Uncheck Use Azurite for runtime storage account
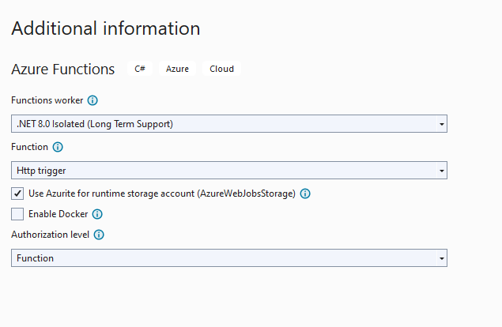 coord(17,194)
